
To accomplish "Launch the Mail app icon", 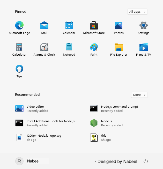I will coord(44,25).
